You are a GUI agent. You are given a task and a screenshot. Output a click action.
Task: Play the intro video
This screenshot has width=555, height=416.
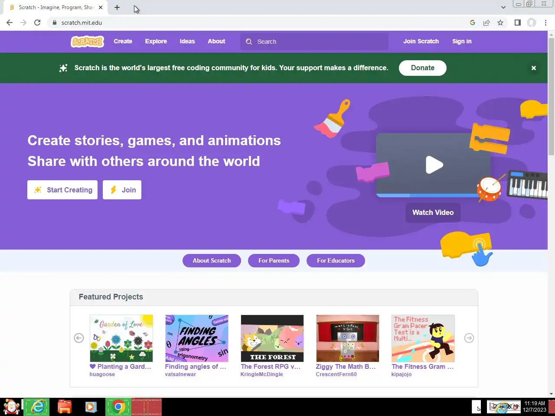(434, 165)
